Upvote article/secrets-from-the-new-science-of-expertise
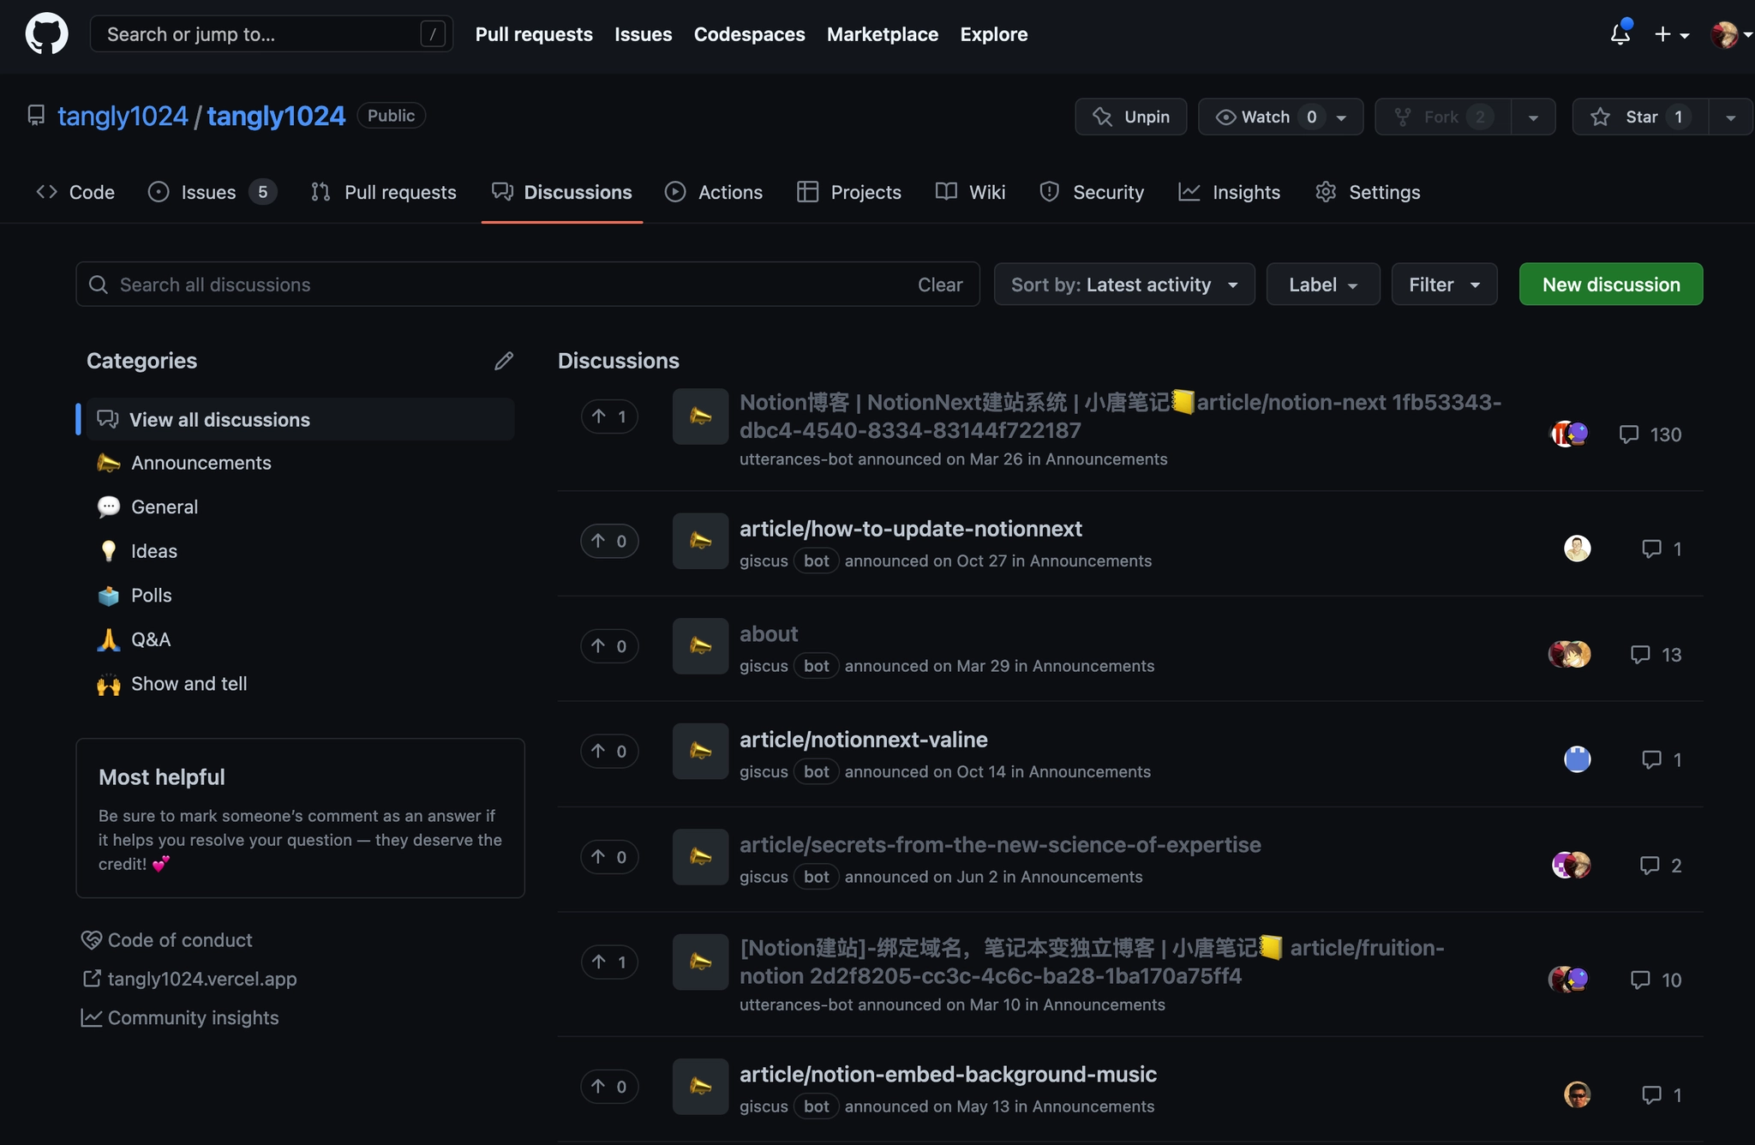Viewport: 1755px width, 1145px height. tap(609, 857)
